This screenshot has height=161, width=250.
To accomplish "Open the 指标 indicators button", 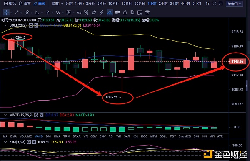I will pos(10,3).
